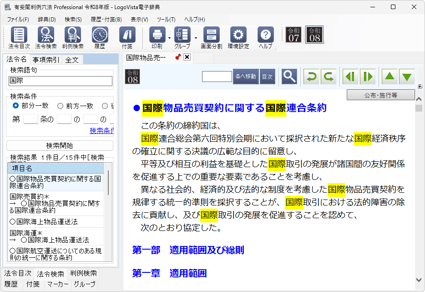
Task: Click the search results list scrollbar
Action: (108, 182)
